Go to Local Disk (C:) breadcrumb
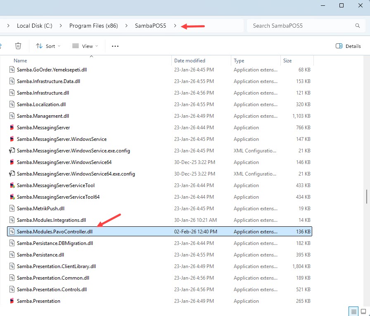 click(34, 26)
